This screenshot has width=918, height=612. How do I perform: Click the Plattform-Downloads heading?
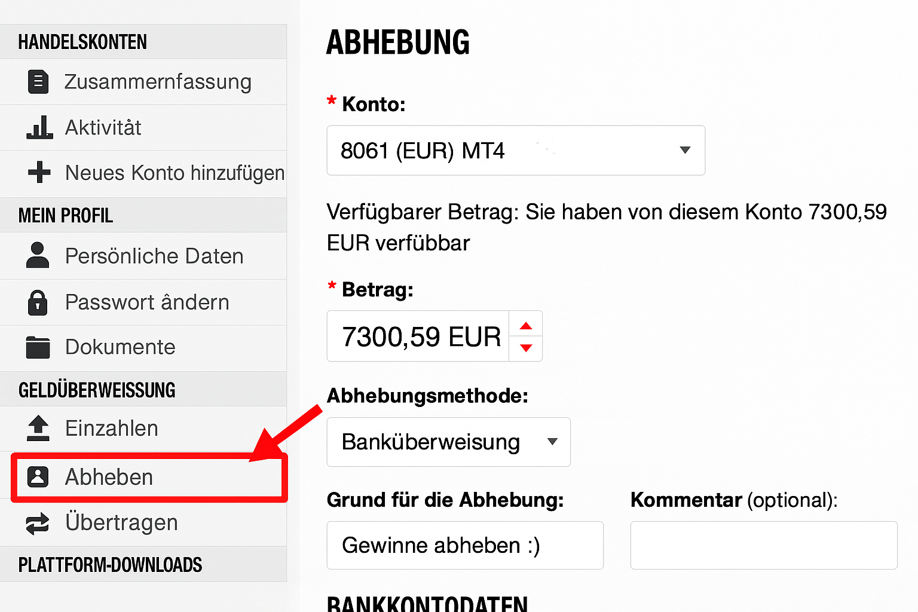click(110, 564)
